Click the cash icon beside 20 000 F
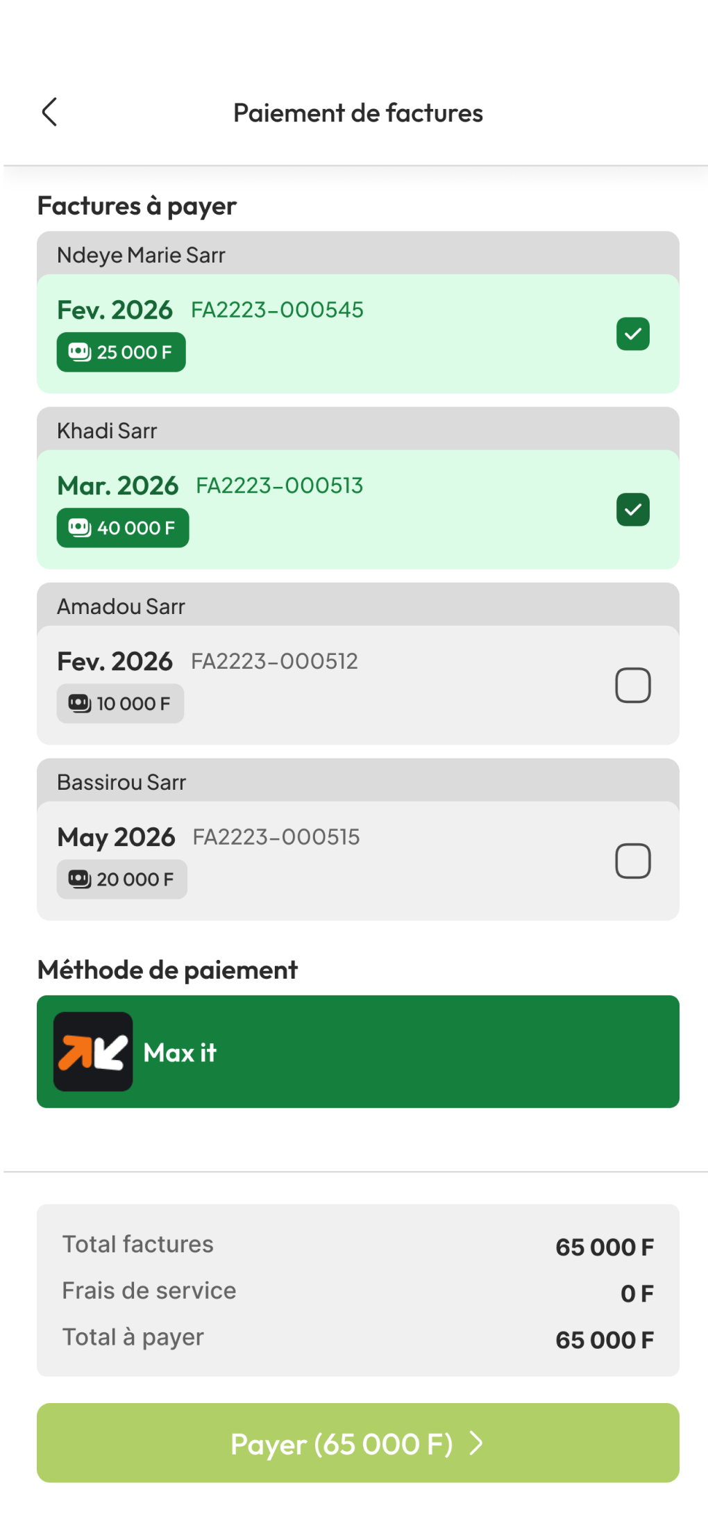This screenshot has height=1517, width=708. point(80,879)
